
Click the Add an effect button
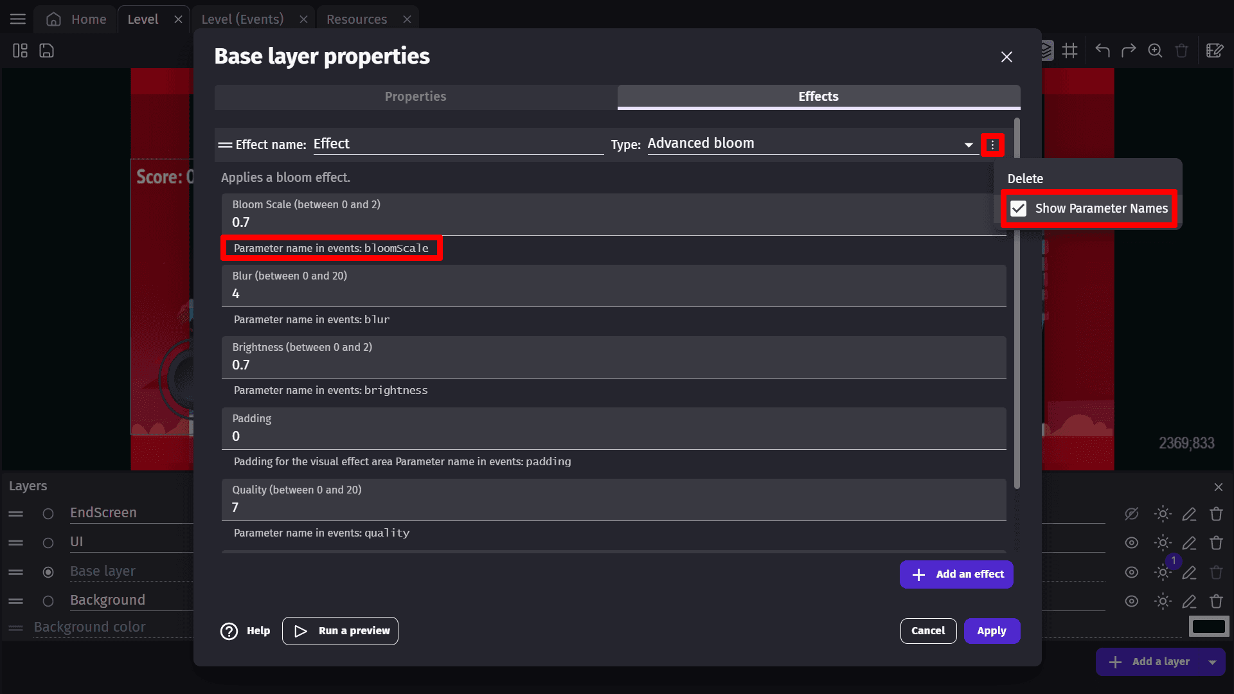[956, 574]
